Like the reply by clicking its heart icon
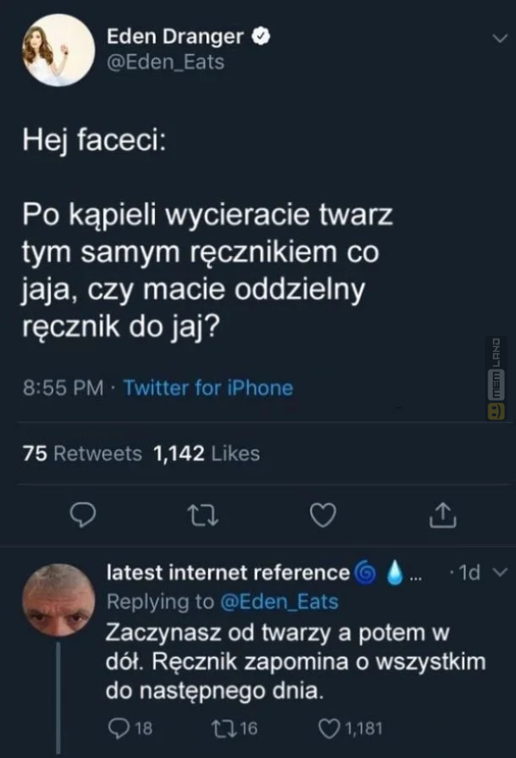 (x=329, y=726)
